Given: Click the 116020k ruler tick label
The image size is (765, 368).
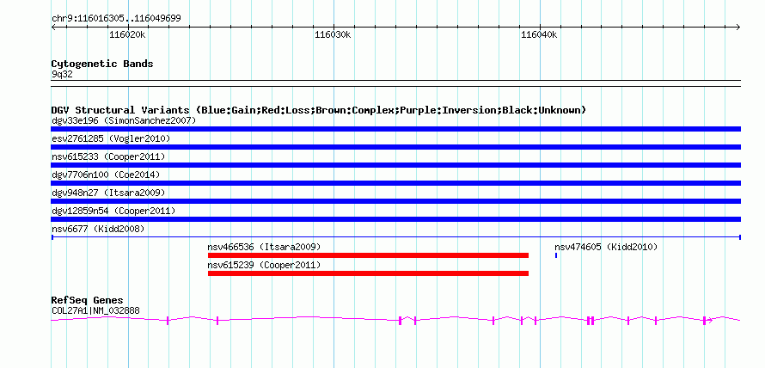Looking at the screenshot, I should coord(127,35).
